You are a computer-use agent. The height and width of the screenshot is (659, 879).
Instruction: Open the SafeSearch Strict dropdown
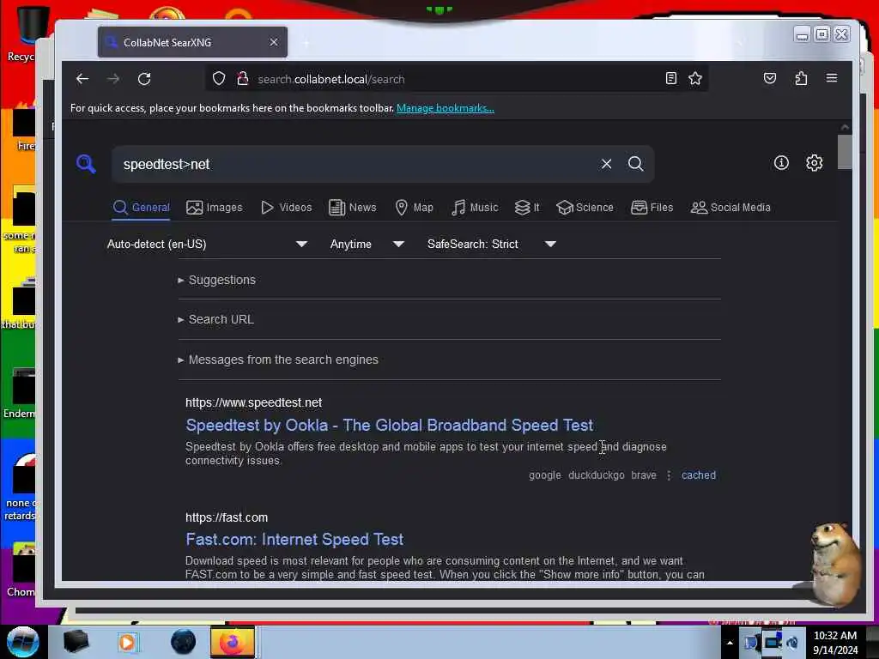click(x=491, y=244)
